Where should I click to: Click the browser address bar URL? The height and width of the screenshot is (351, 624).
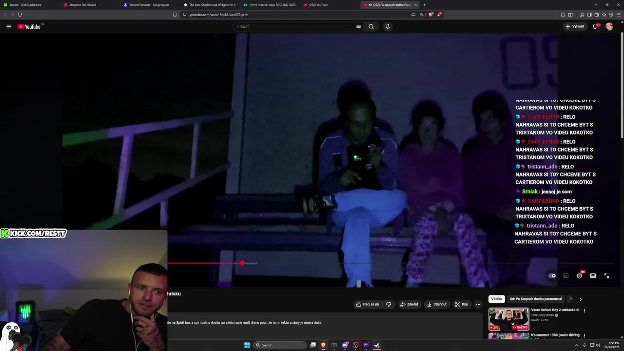218,15
